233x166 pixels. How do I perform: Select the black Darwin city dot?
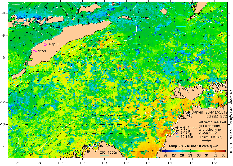pos(189,112)
